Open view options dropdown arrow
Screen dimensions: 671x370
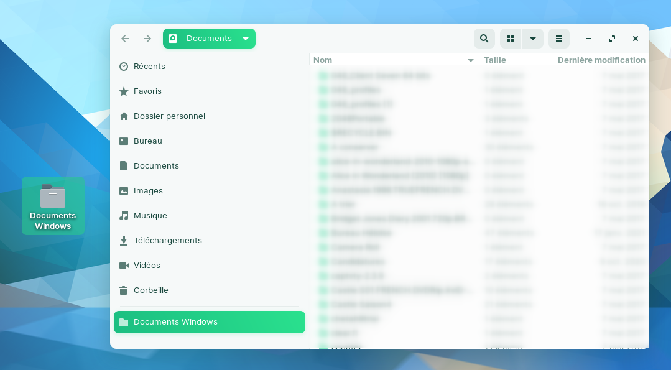(533, 39)
